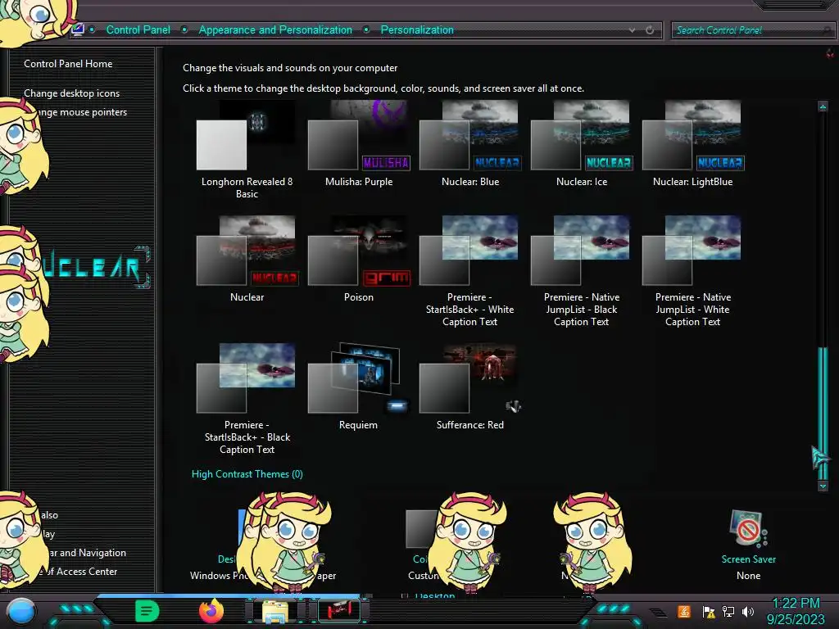
Task: Select Premiere - Native JumpList - Black Caption Text
Action: pos(581,272)
